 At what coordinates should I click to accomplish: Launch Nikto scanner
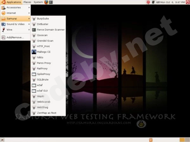pyautogui.click(x=48, y=57)
